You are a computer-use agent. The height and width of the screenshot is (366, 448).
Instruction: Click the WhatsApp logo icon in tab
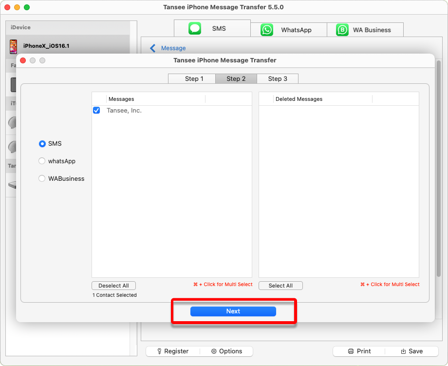(266, 30)
